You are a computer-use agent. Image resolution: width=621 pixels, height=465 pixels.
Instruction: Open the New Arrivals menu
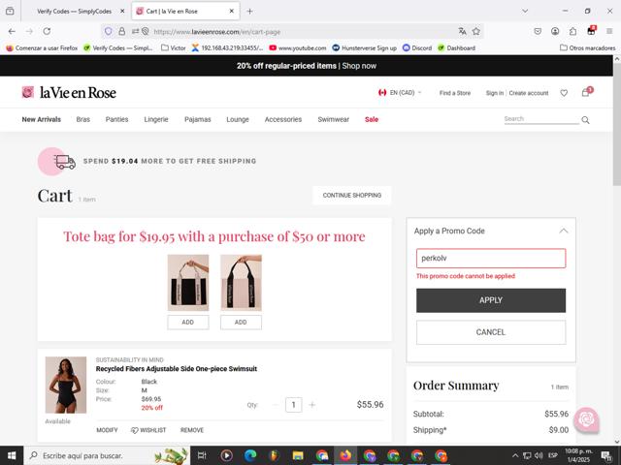(x=41, y=119)
